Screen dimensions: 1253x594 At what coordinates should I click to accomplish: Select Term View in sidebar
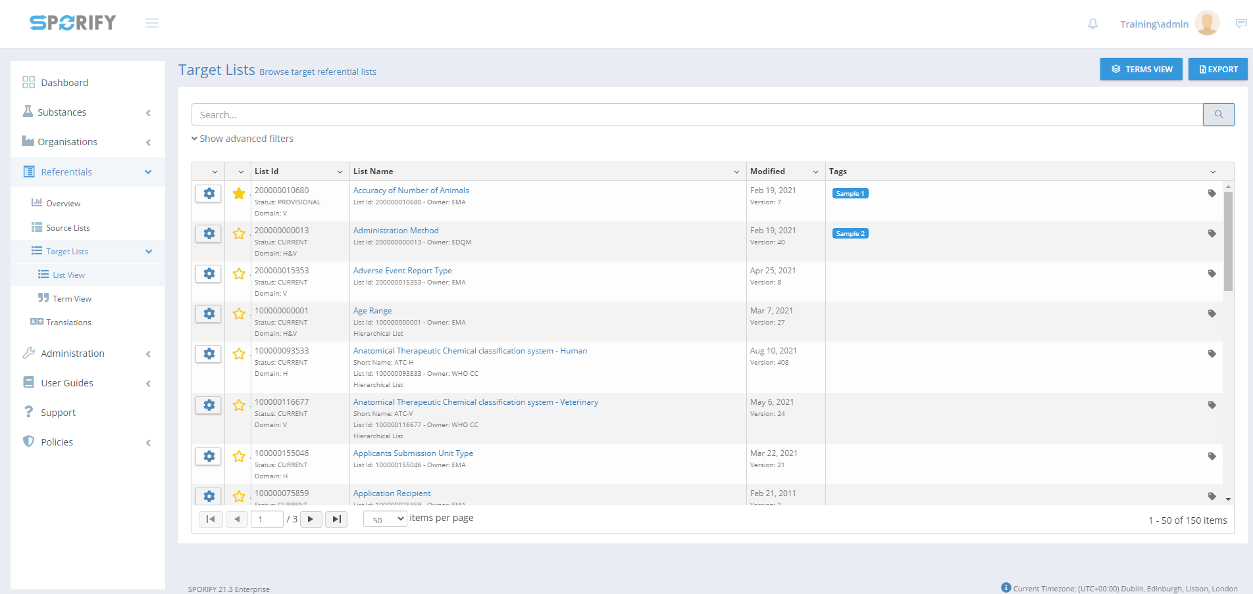pos(72,299)
